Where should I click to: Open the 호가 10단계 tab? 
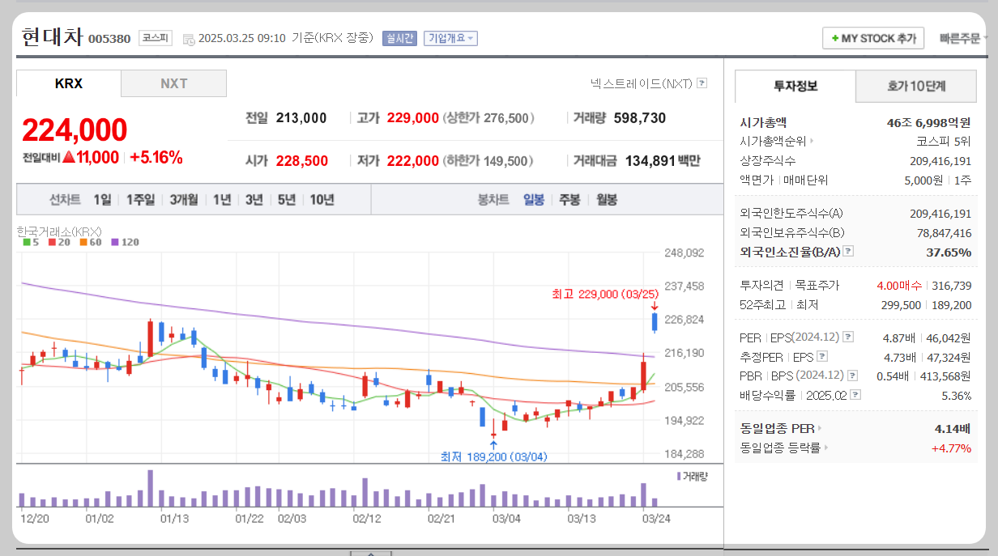(915, 86)
